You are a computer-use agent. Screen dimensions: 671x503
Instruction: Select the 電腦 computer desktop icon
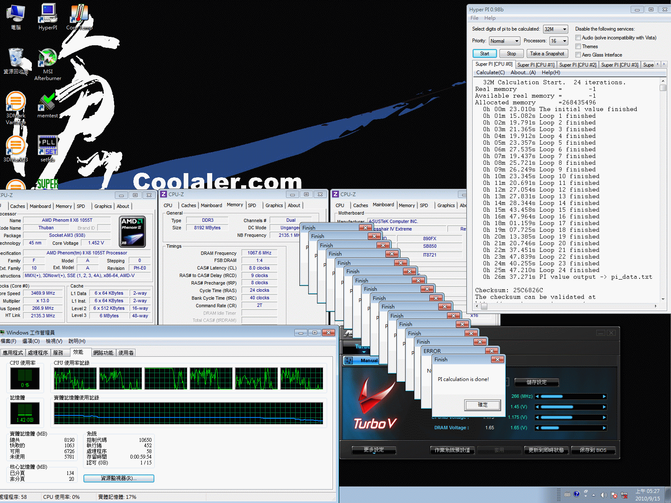coord(16,17)
